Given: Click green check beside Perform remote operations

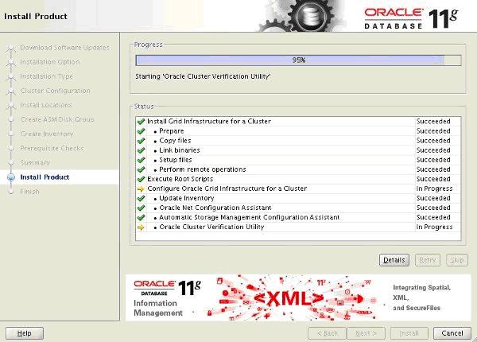Looking at the screenshot, I should pos(141,169).
